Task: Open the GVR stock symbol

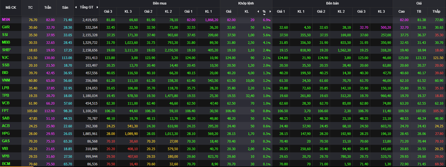Action: tap(6, 27)
